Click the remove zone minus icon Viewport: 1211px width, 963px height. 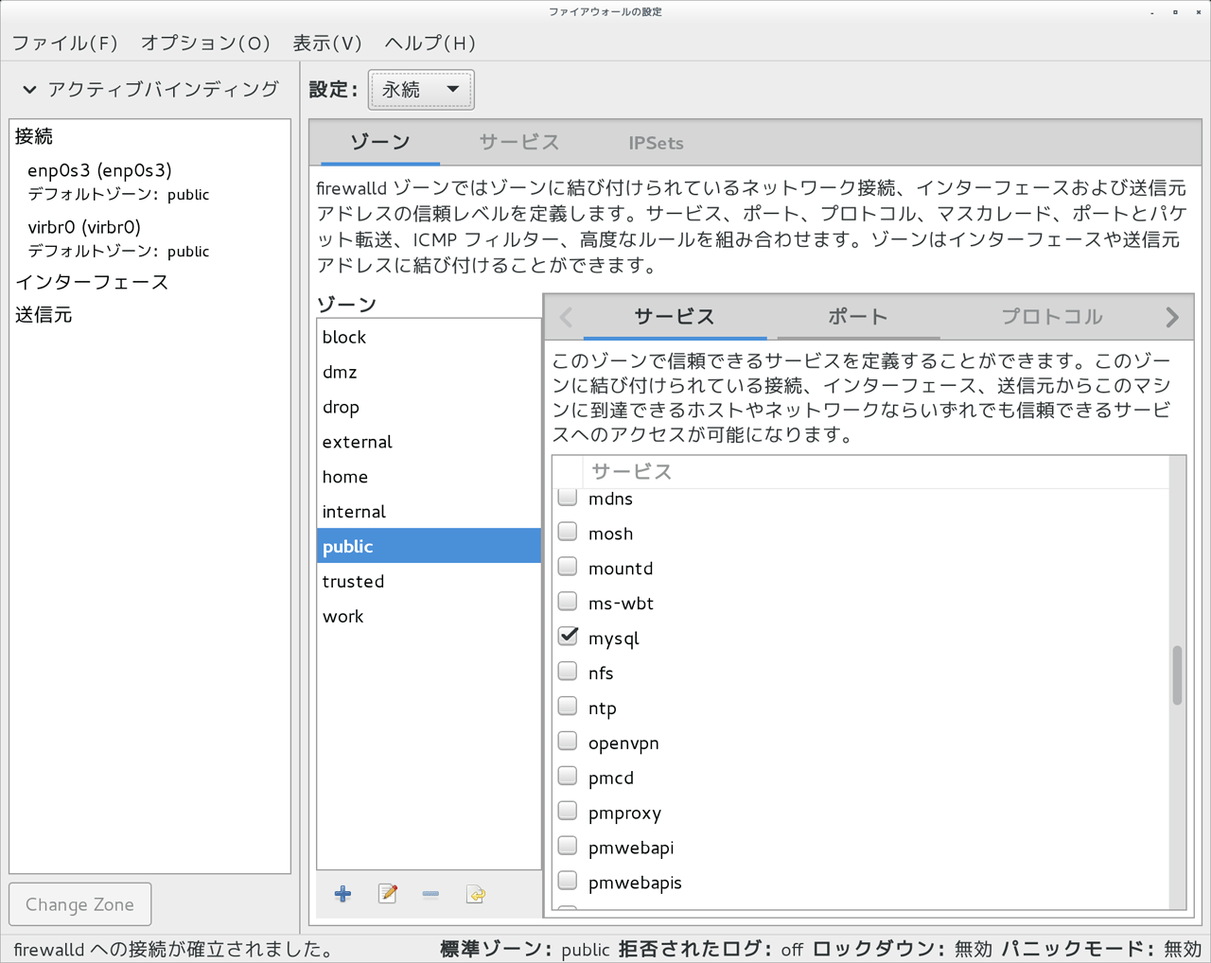(430, 894)
